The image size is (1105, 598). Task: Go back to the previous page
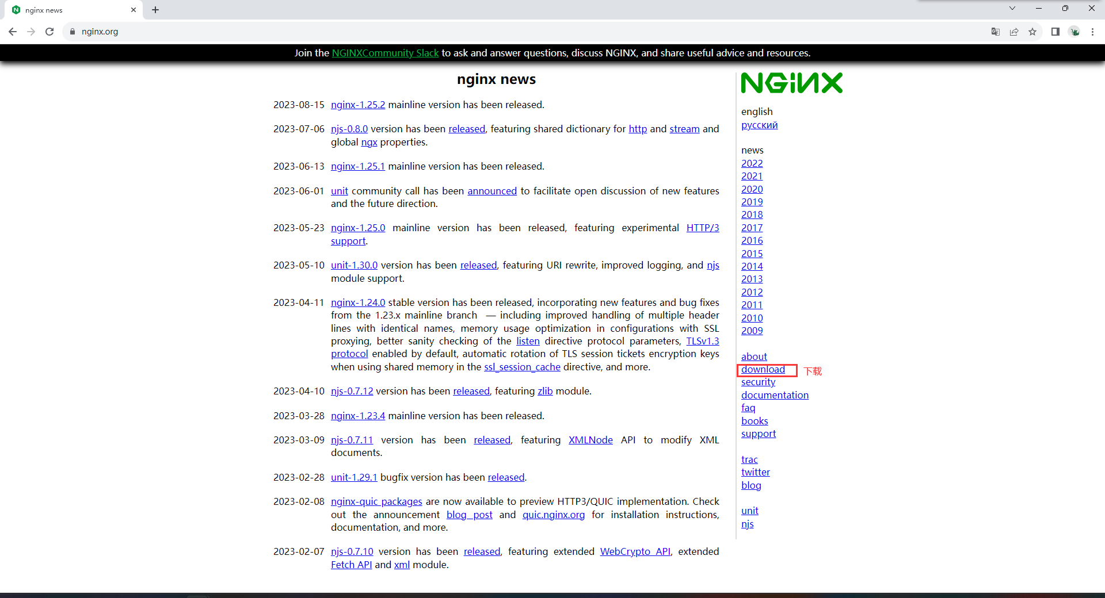tap(13, 32)
